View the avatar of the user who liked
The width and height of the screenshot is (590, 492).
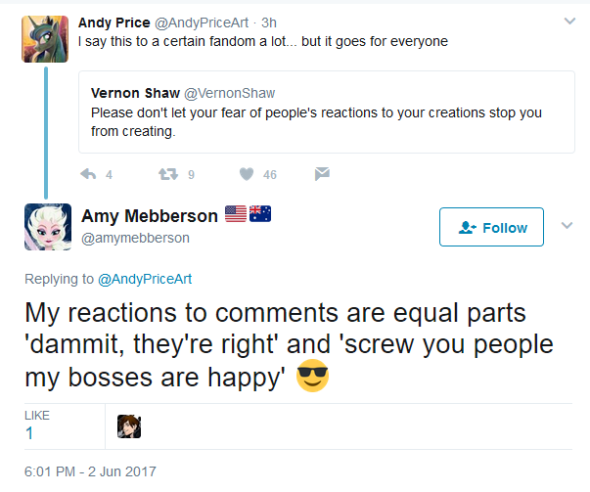point(129,426)
